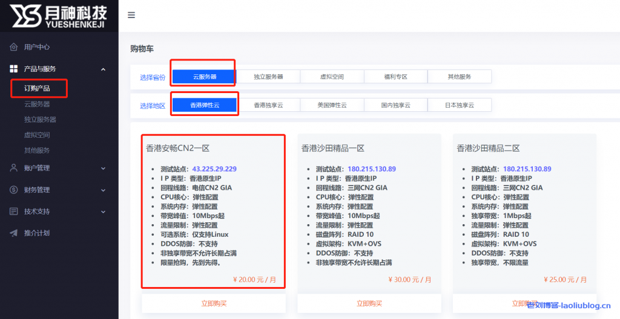Click the 产品与服务 grid icon
The width and height of the screenshot is (620, 319).
click(x=13, y=69)
